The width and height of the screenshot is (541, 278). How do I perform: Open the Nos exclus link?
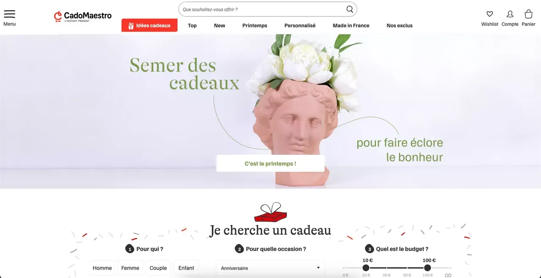[399, 25]
